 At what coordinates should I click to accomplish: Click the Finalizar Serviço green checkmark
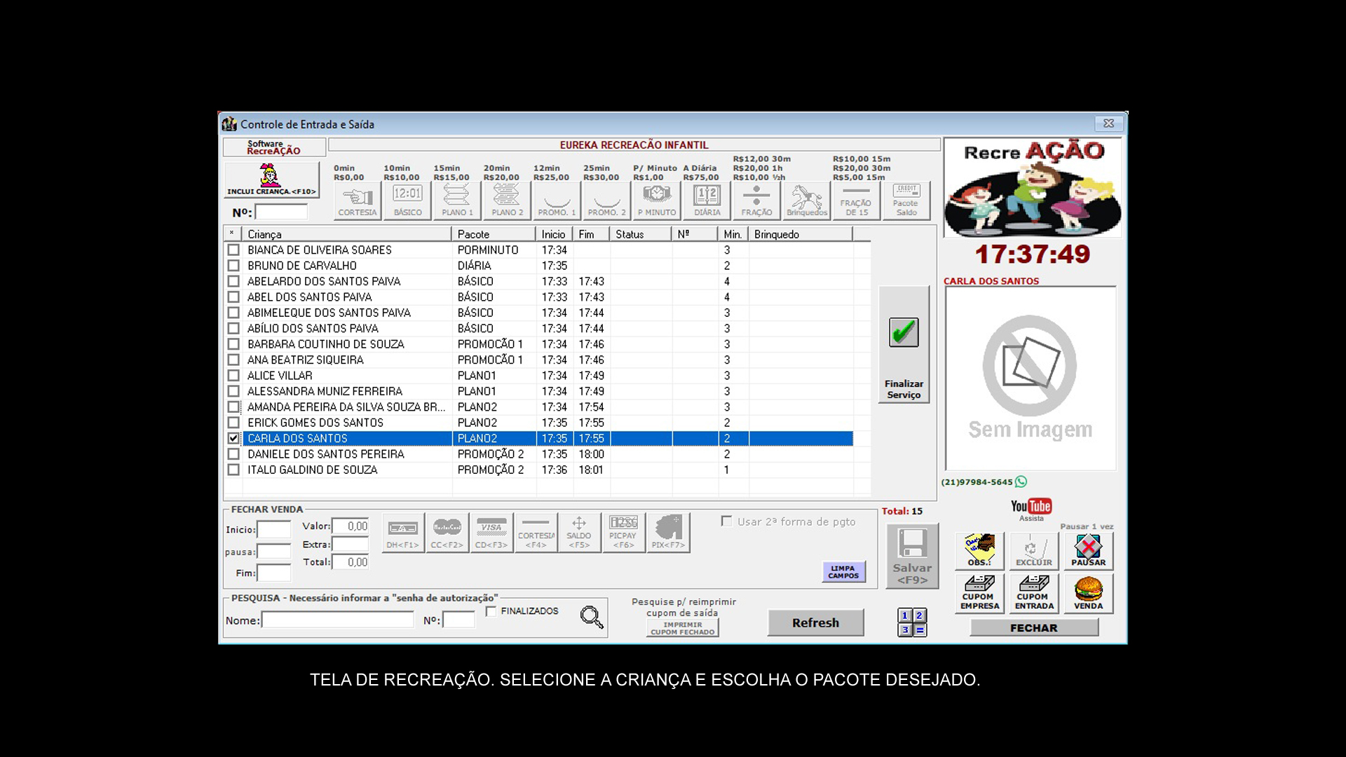click(904, 333)
